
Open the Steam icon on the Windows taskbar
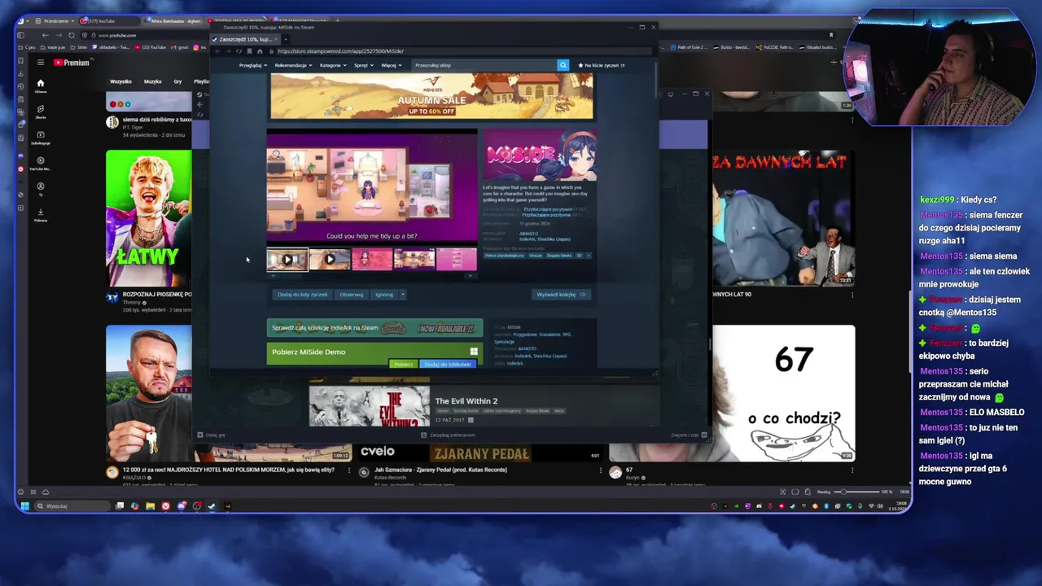pyautogui.click(x=212, y=506)
